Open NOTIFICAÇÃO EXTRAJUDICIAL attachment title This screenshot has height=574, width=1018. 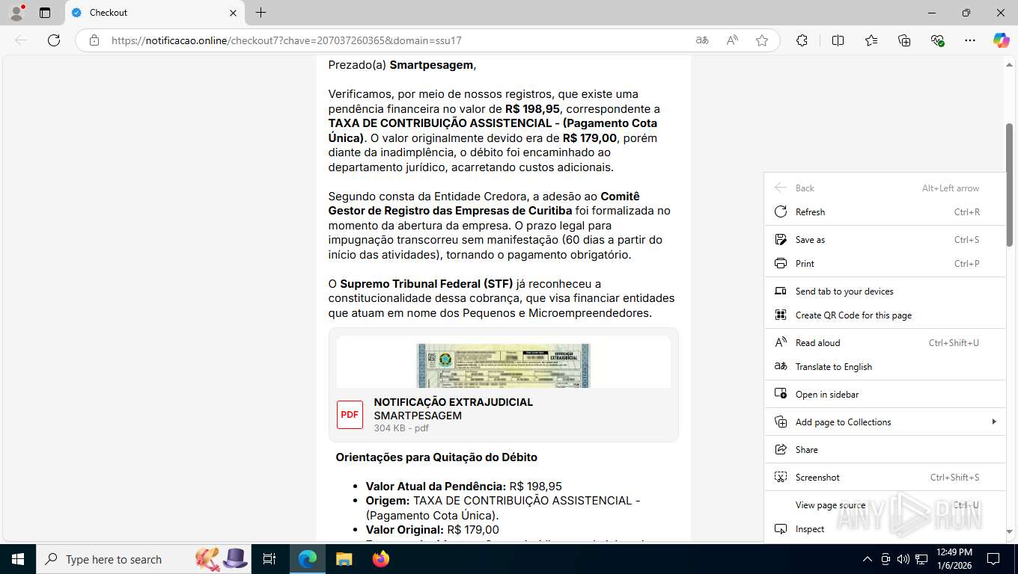pyautogui.click(x=454, y=402)
